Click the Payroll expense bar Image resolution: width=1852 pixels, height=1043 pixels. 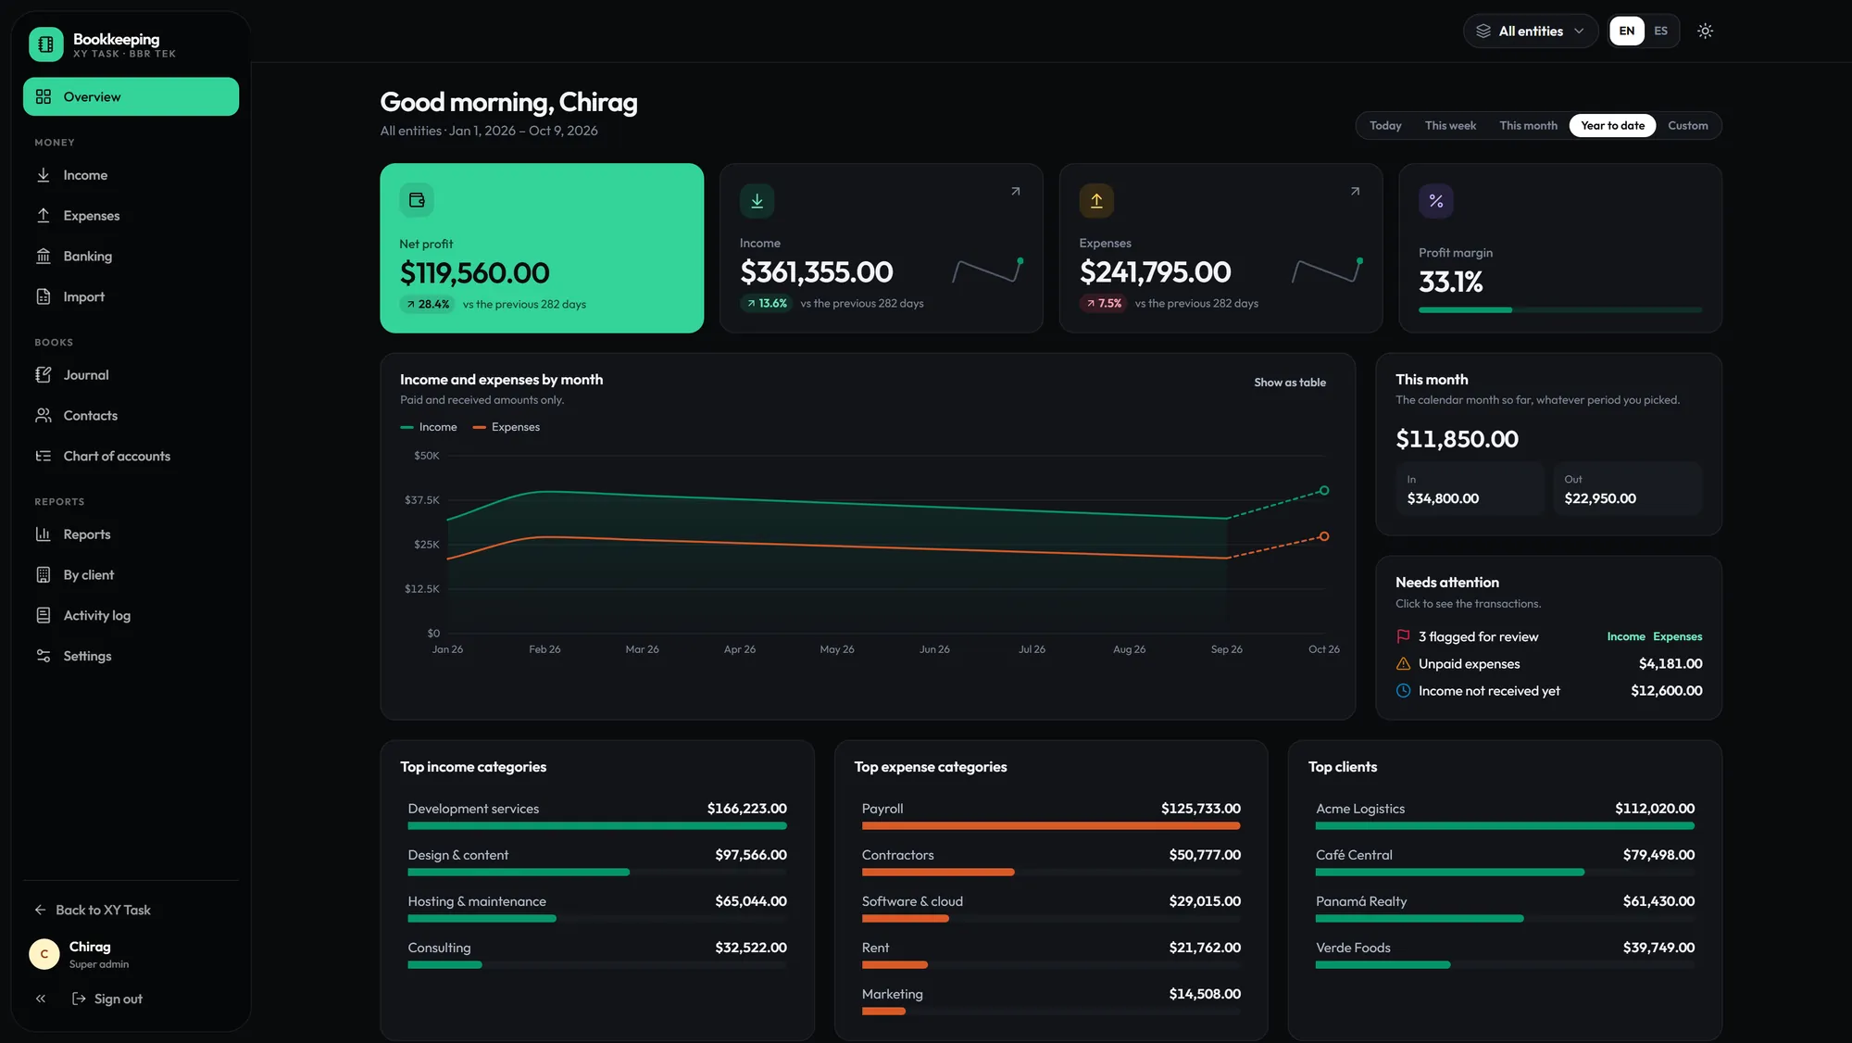[x=1051, y=826]
